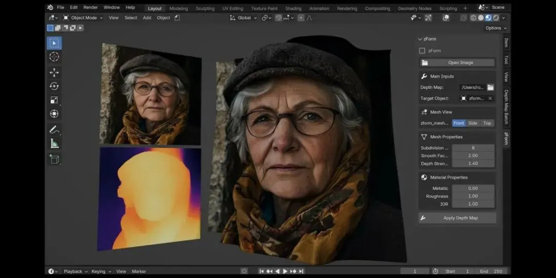The width and height of the screenshot is (556, 278).
Task: Open the Global orientation dropdown
Action: 244,18
